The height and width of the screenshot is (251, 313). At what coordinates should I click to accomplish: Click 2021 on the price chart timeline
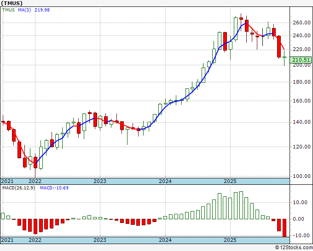click(7, 181)
